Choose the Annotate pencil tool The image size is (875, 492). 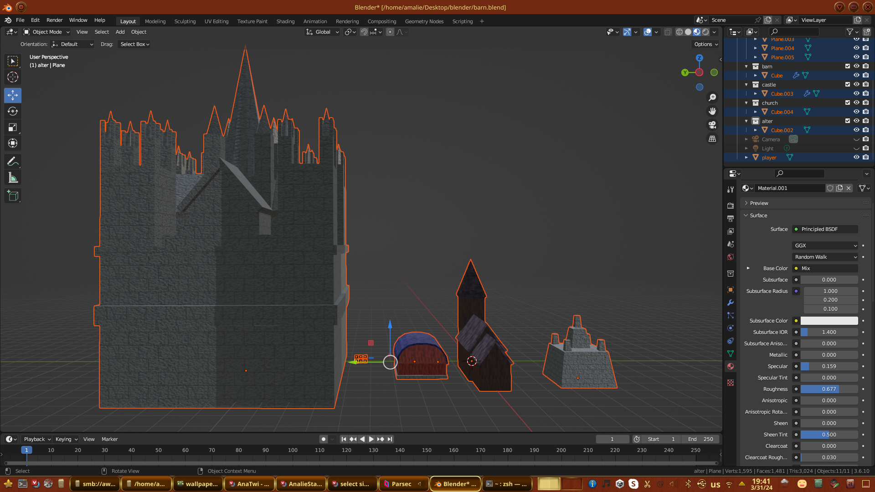coord(13,162)
